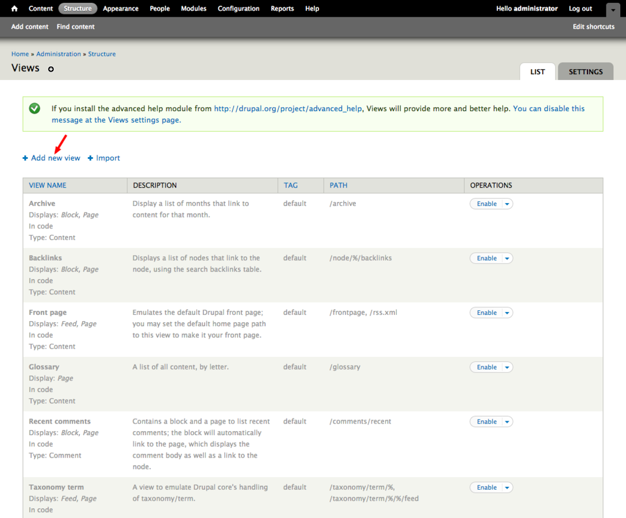
Task: Enable the Archive view
Action: click(x=487, y=204)
